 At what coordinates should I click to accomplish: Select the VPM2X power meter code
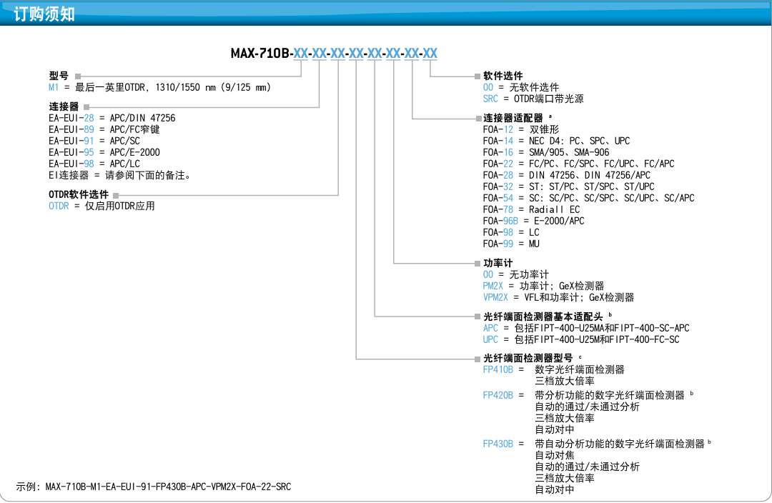(x=495, y=297)
